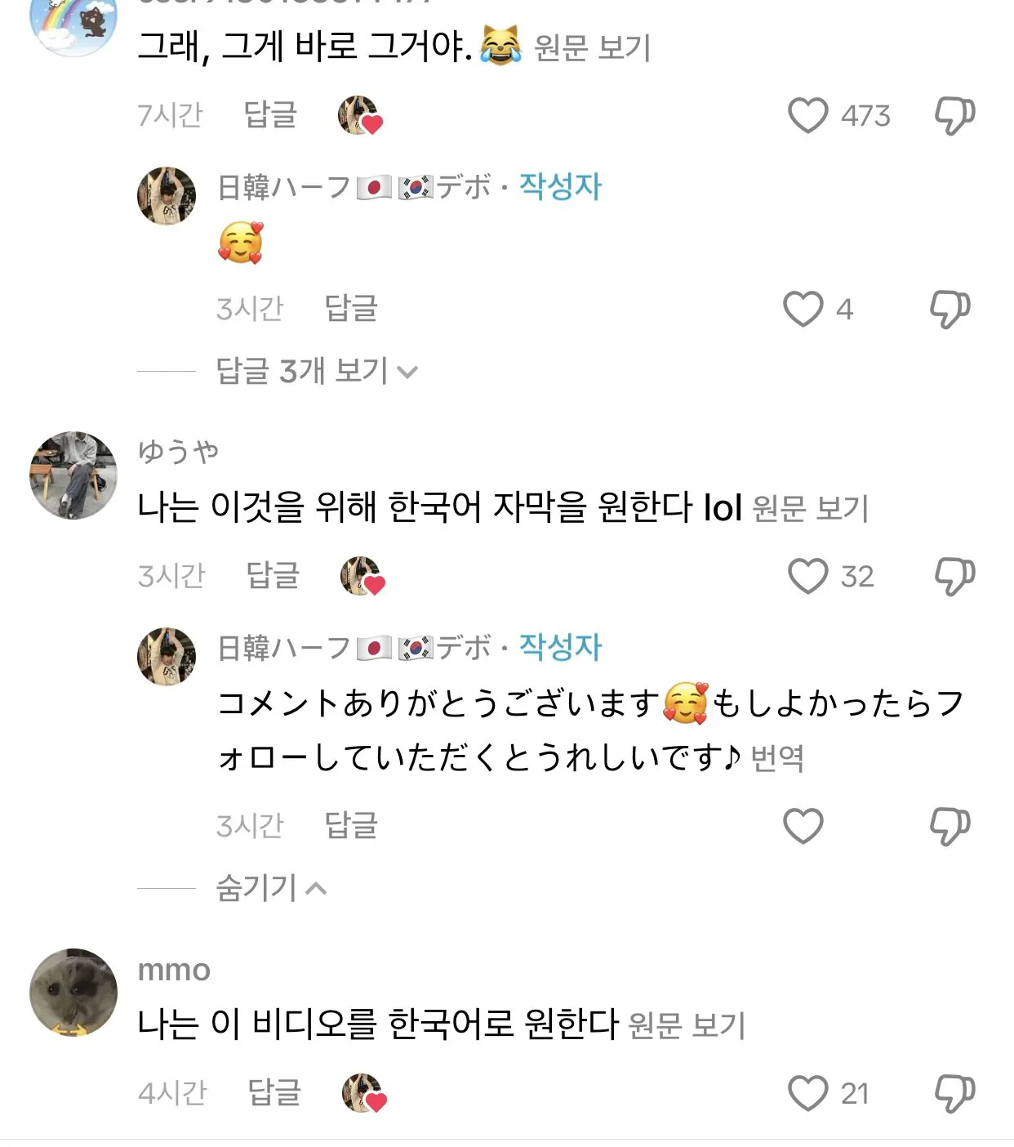Like the author's emoji reply with 4 likes
This screenshot has width=1014, height=1147.
[803, 309]
